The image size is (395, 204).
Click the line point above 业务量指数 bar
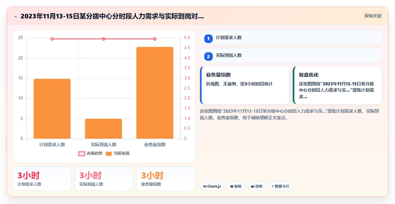tap(155, 39)
